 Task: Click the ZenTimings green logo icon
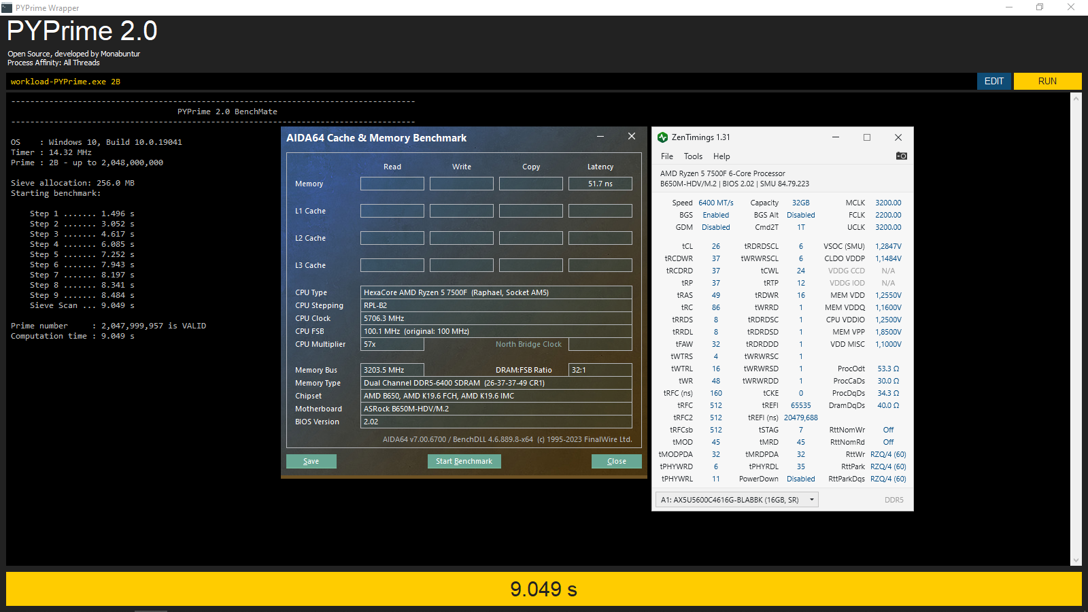click(x=663, y=137)
